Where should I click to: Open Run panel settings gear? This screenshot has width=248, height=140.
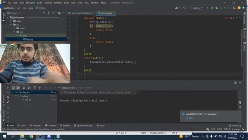(x=235, y=83)
